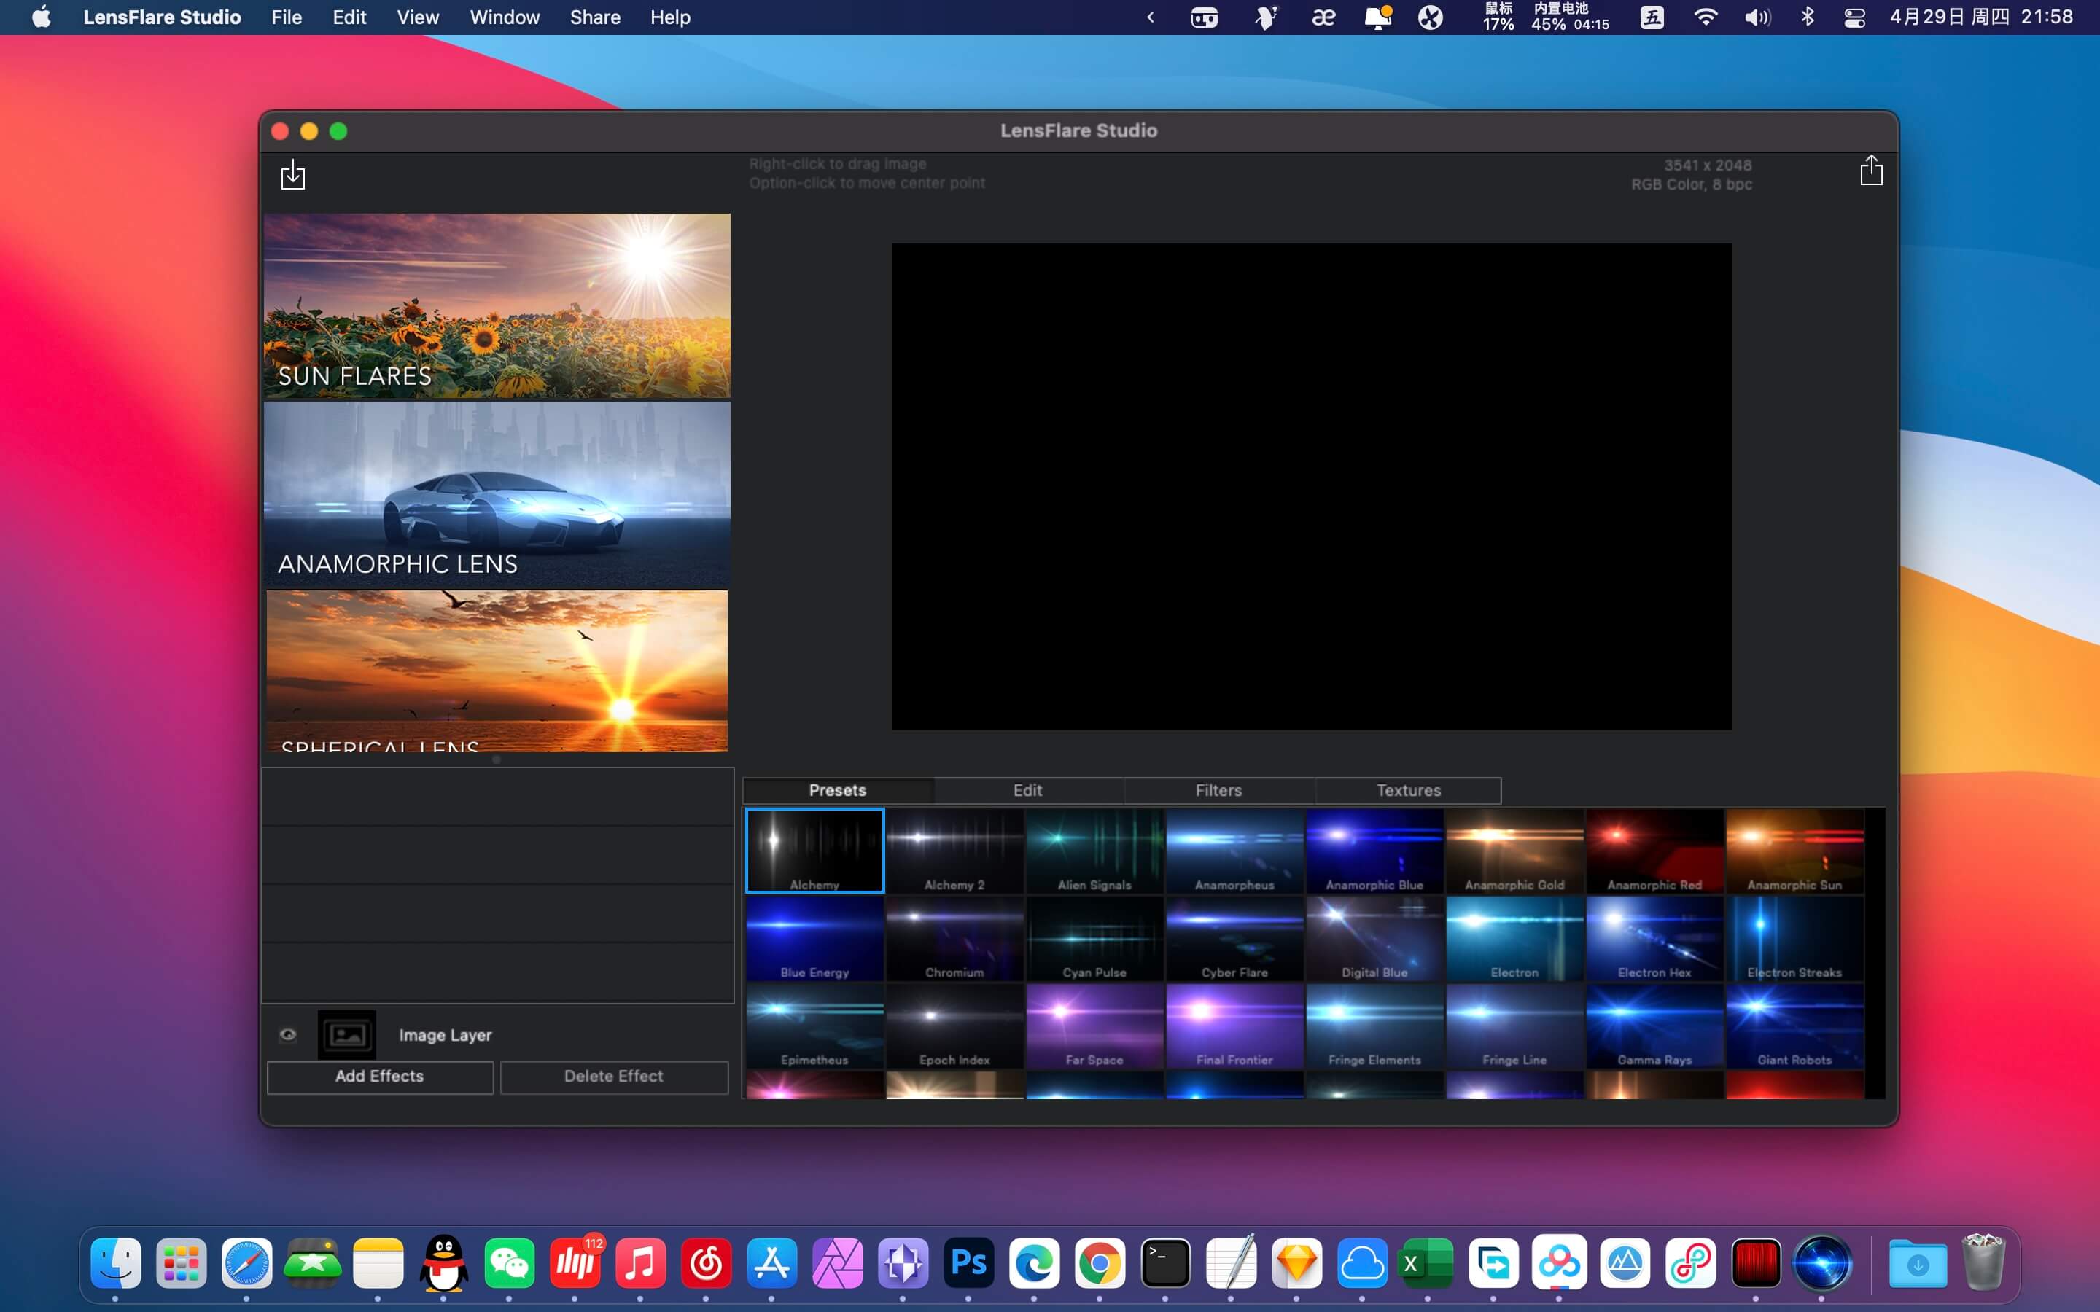Select the Chromium preset
Screen dimensions: 2100x1312
click(x=954, y=938)
